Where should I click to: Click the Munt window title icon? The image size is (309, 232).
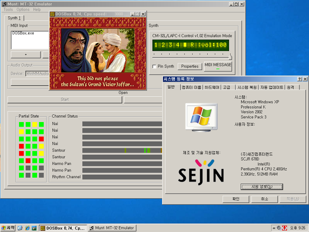(4, 4)
